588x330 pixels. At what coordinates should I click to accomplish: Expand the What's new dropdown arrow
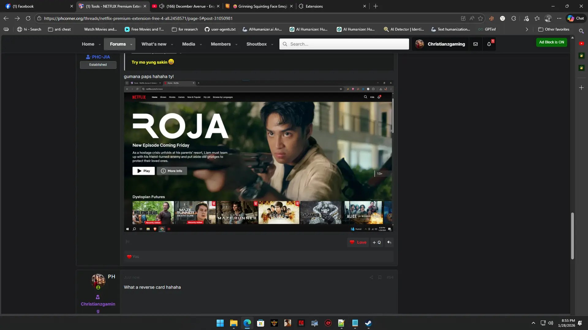coord(172,44)
